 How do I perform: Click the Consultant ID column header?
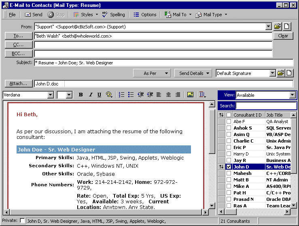(248, 115)
